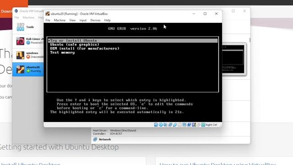Click the windows VM icon in Manager list
This screenshot has width=293, height=165.
[20, 55]
